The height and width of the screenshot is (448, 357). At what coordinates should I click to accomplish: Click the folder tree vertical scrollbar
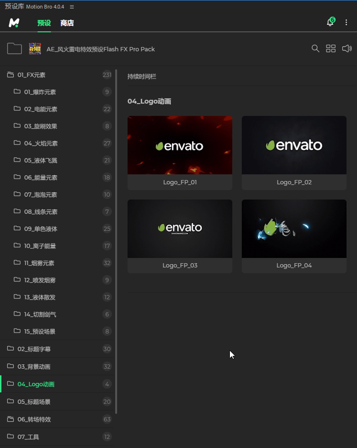116,241
